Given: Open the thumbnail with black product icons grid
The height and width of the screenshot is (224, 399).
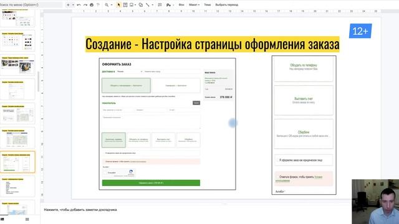Looking at the screenshot, I should 17,41.
